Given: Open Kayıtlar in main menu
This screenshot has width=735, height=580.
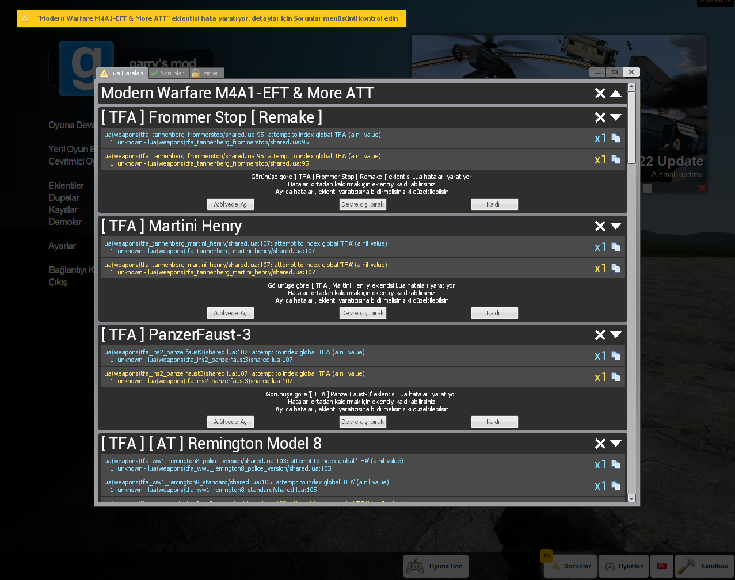Looking at the screenshot, I should click(63, 209).
